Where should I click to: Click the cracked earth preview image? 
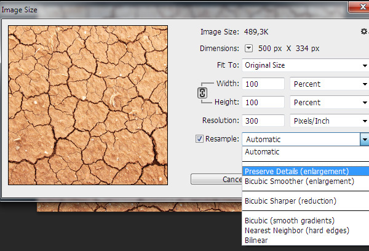[88, 105]
